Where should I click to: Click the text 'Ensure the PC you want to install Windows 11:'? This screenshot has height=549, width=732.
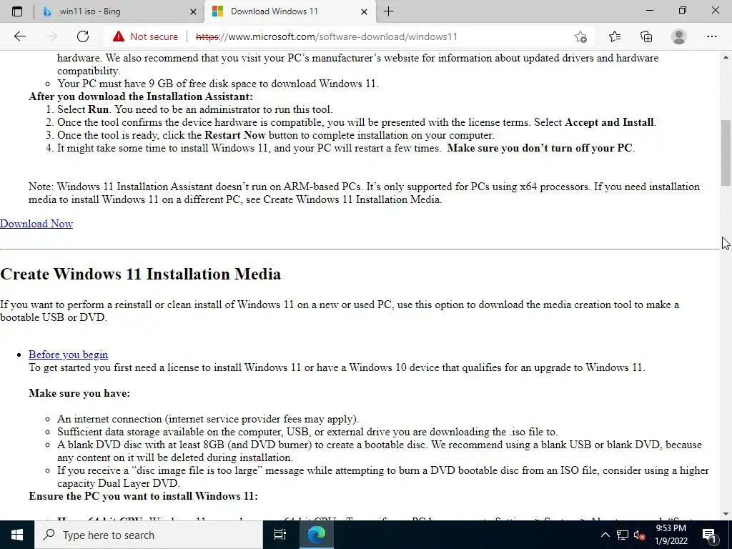143,496
